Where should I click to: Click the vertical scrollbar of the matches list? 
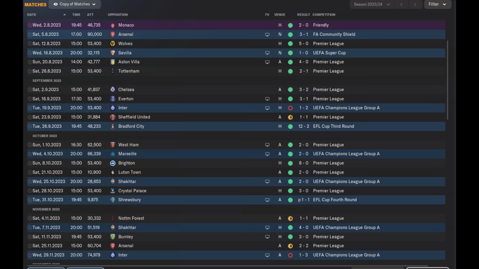coord(447,80)
